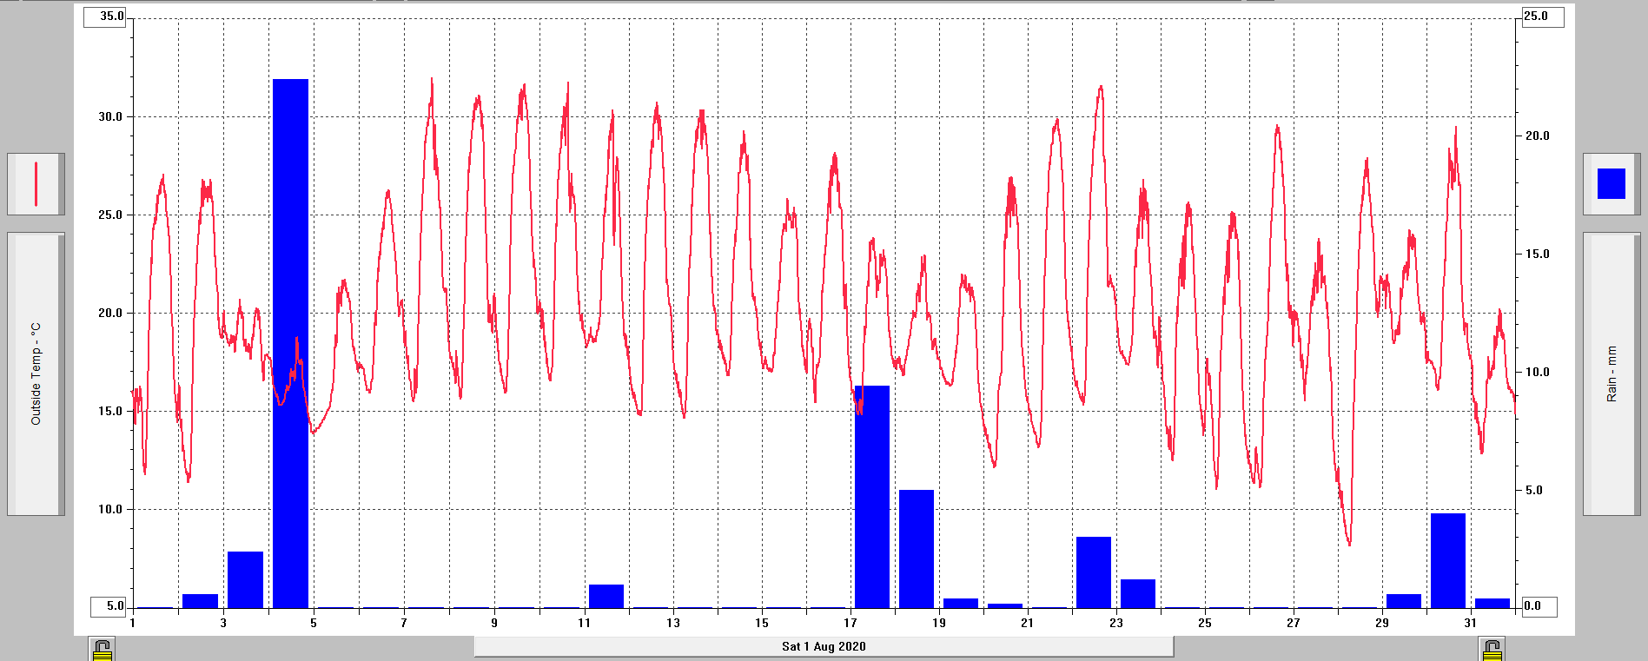Open the Rain - mm sensor selector
Viewport: 1648px width, 661px height.
[1611, 373]
